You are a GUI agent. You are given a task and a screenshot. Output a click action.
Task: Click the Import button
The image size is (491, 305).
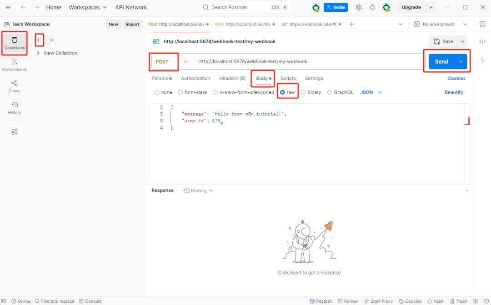click(132, 24)
